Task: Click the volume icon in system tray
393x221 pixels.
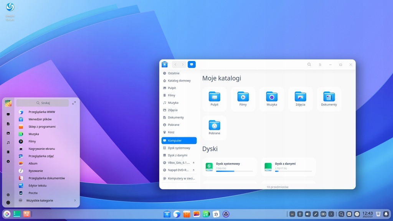Action: point(307,214)
